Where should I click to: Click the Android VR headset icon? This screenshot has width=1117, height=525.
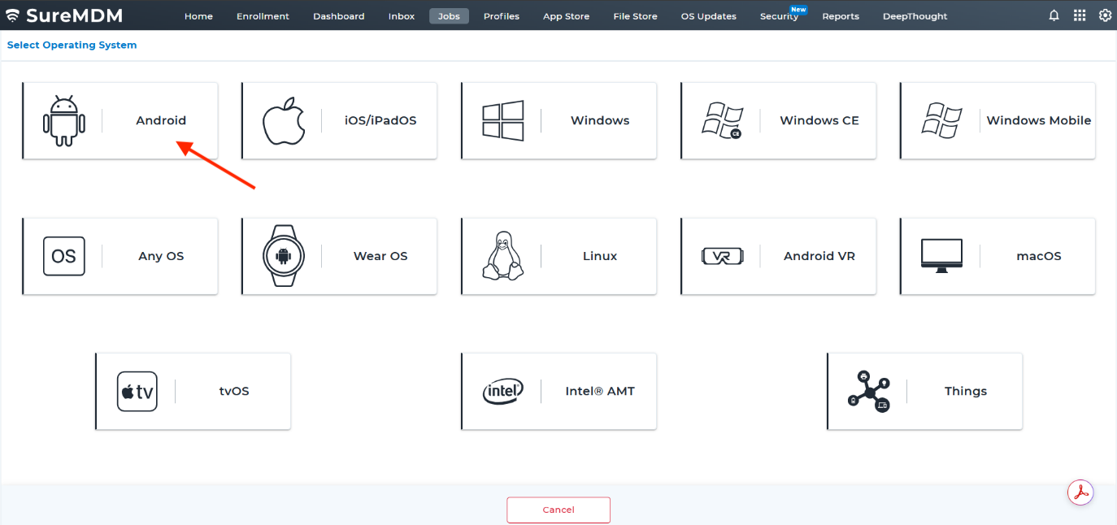(x=722, y=257)
